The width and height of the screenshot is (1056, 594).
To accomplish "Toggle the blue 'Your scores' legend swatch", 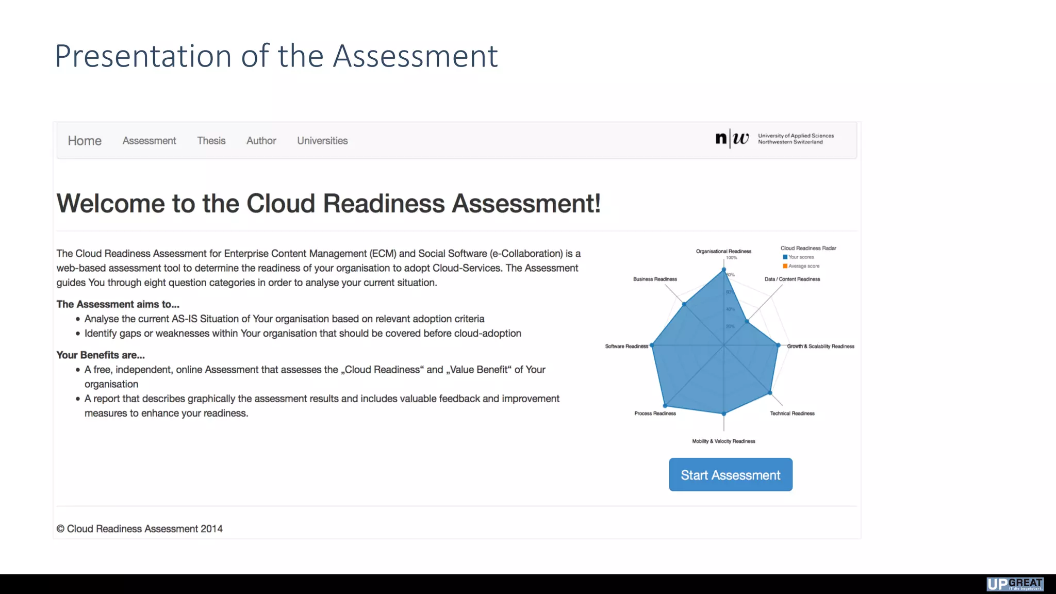I will (x=785, y=257).
